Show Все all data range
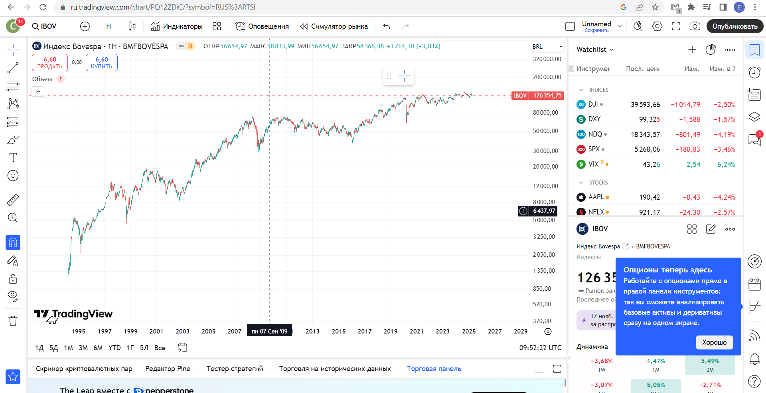The height and width of the screenshot is (393, 766). coord(160,348)
